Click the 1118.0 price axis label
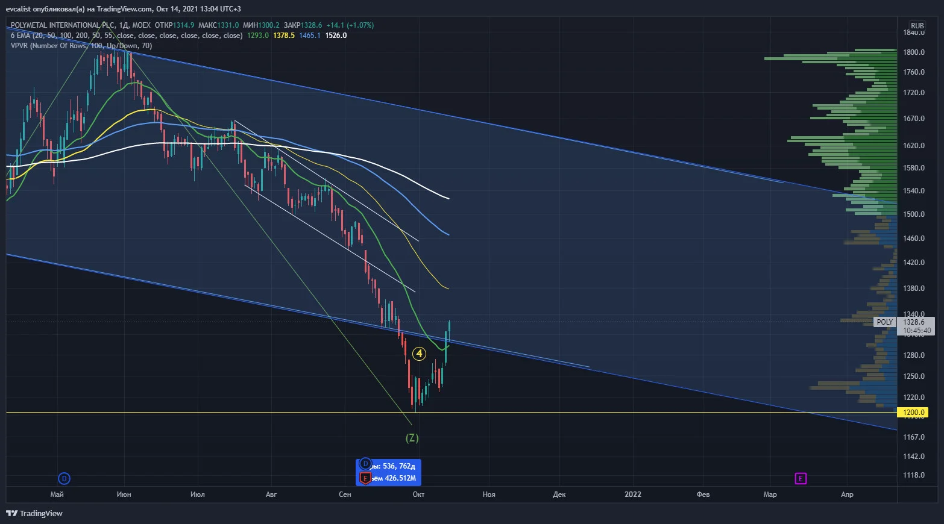The width and height of the screenshot is (944, 524). [x=914, y=475]
